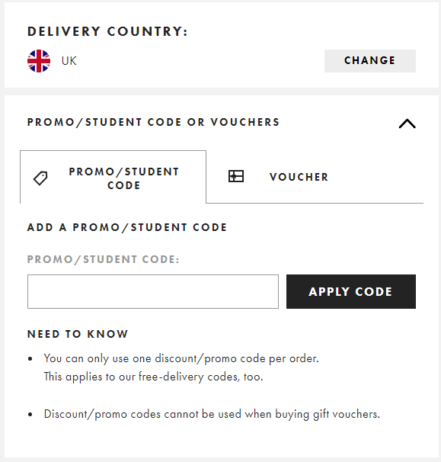Click the Add a Promo/Student Code heading
Image resolution: width=441 pixels, height=462 pixels.
click(x=127, y=227)
